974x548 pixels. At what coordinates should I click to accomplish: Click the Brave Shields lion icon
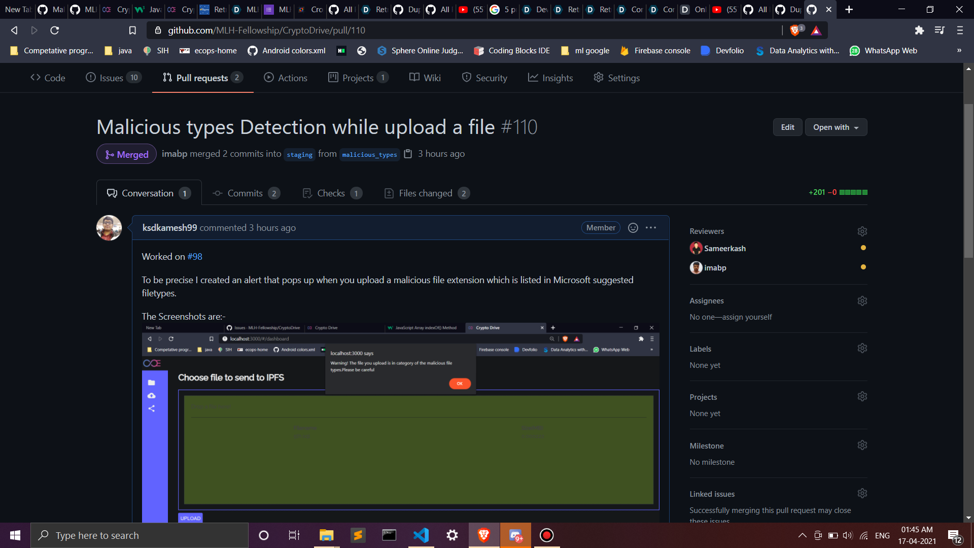(x=794, y=30)
